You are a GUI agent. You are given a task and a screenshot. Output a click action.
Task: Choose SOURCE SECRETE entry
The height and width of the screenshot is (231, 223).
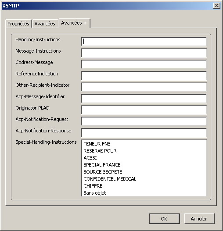pyautogui.click(x=144, y=172)
